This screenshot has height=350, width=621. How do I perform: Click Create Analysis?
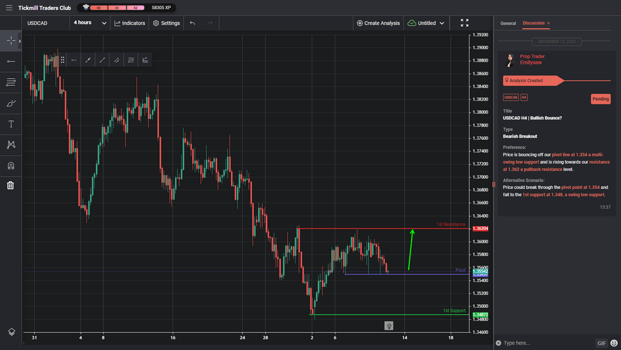click(x=378, y=23)
